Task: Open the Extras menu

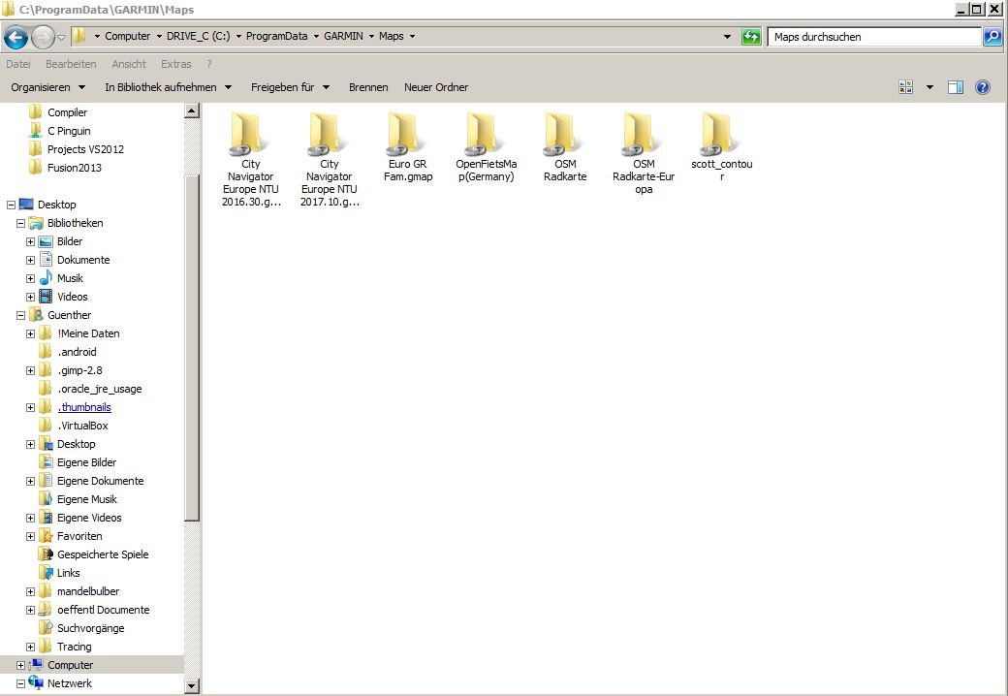Action: click(175, 64)
